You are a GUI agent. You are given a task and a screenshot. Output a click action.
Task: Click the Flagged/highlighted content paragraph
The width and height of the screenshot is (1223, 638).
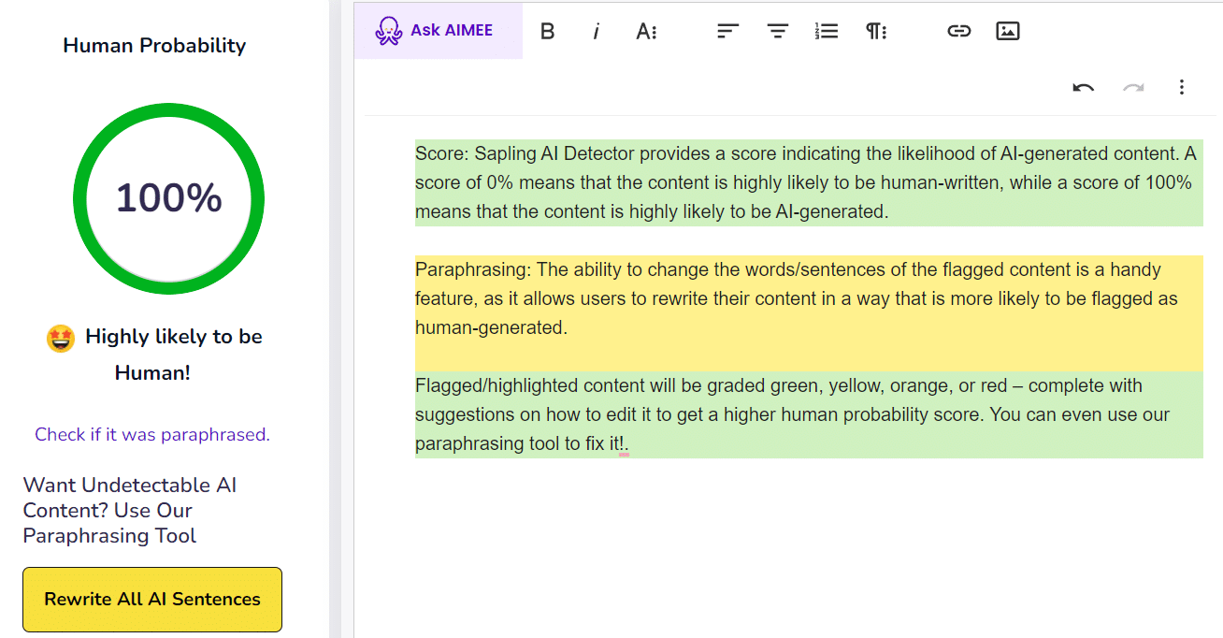click(x=809, y=414)
